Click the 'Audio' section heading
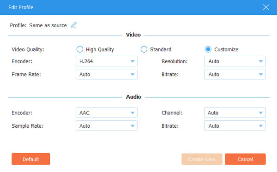Screen dimensions: 277x172 click(x=133, y=97)
